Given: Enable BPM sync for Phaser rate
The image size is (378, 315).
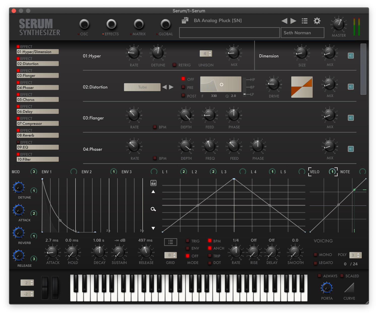Looking at the screenshot, I should pyautogui.click(x=155, y=158).
